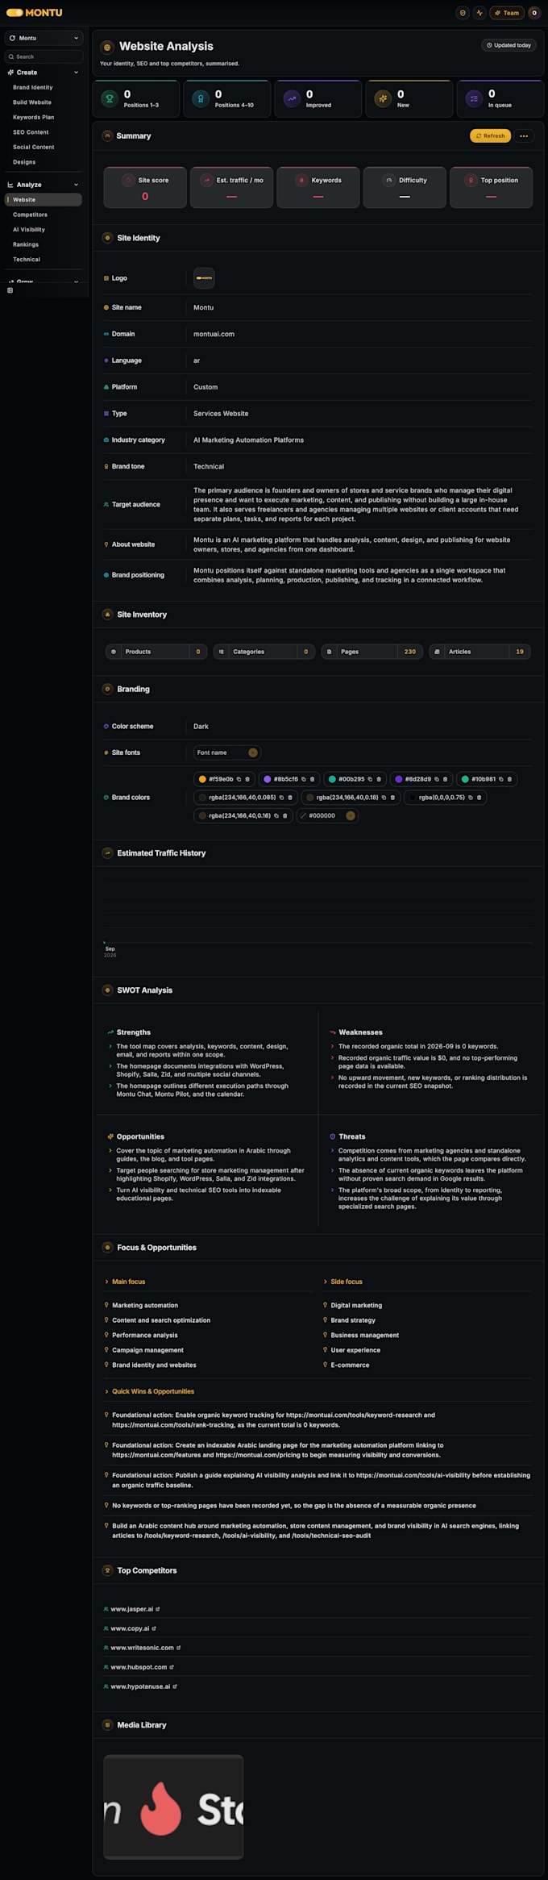Click the Team button in header

tap(508, 13)
